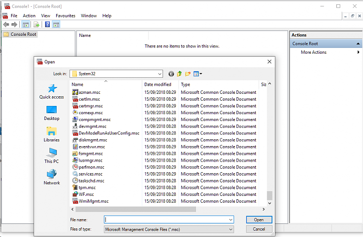363x237 pixels.
Task: Click DevModeRunAsUserConfig.msc file name
Action: coord(109,133)
